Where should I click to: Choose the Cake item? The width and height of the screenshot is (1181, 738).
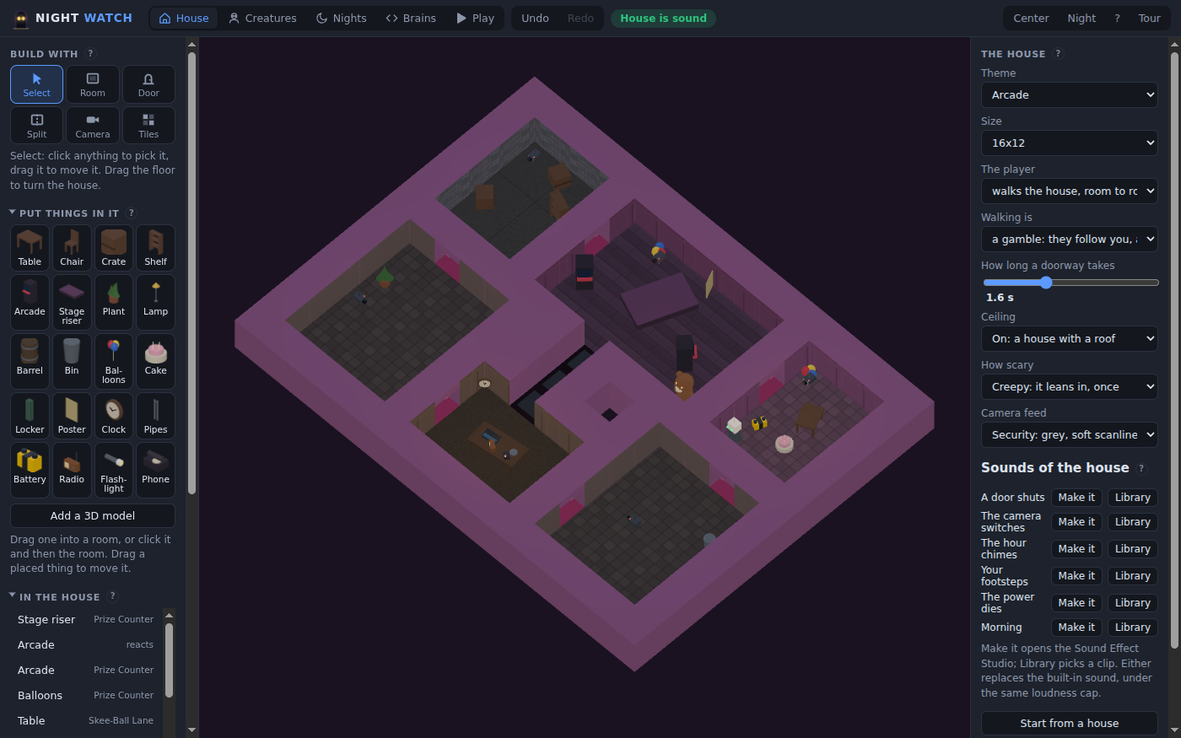[156, 361]
